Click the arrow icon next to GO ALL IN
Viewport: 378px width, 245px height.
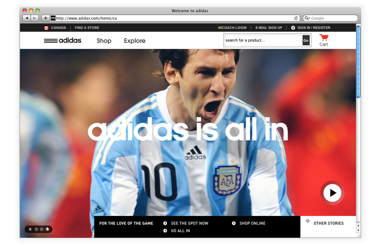coord(165,231)
